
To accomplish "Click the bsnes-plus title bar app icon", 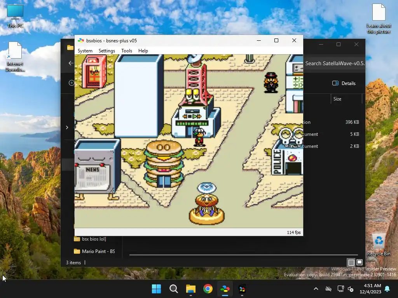I will (81, 40).
